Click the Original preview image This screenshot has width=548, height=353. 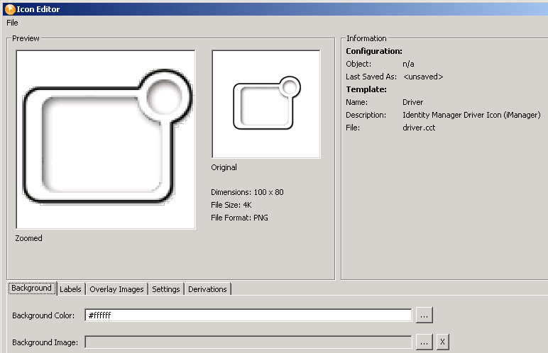[266, 104]
